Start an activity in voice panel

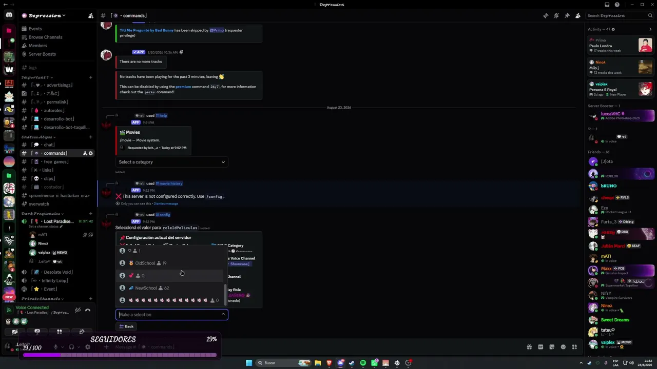60,332
